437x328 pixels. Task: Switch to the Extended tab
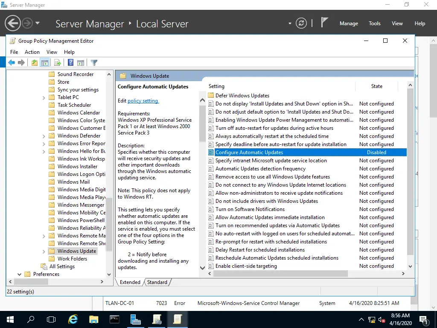[130, 282]
